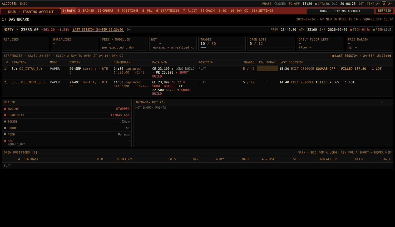This screenshot has height=227, width=395.
Task: Open the 2) BROKER tab
Action: point(86,11)
